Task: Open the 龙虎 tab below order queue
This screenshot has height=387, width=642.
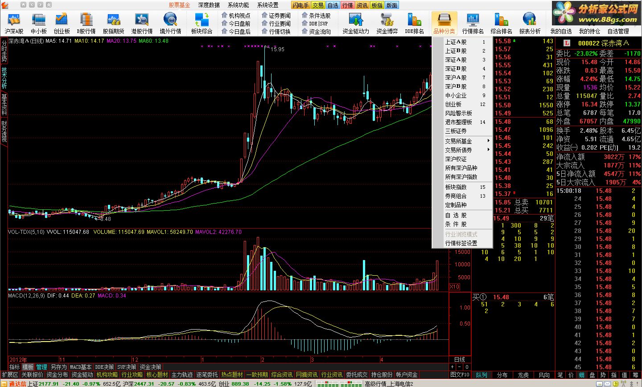Action: [523, 375]
